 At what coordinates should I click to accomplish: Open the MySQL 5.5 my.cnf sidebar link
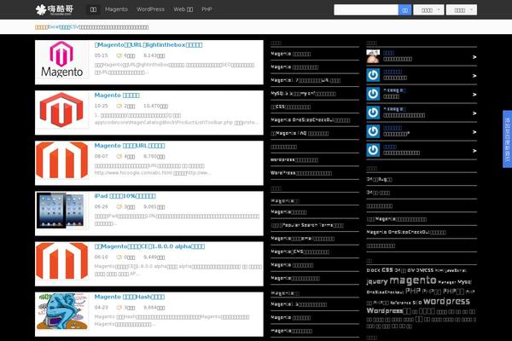303,94
